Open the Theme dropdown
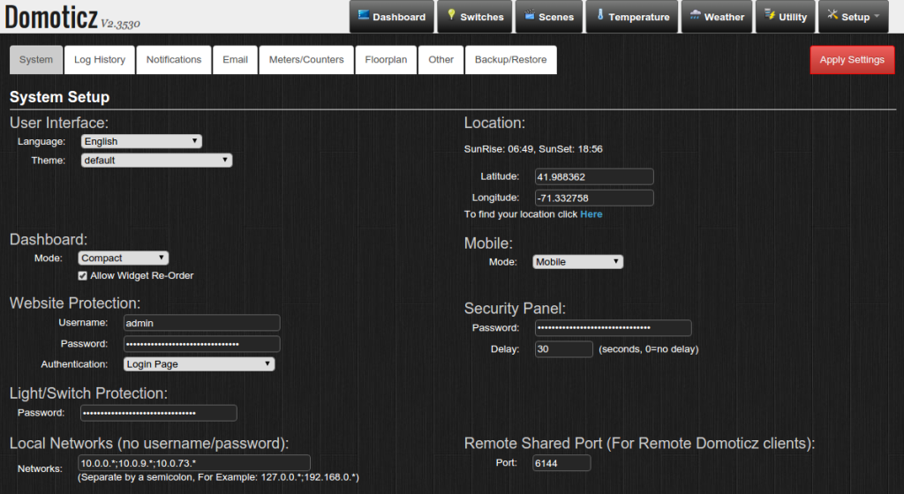 (x=156, y=160)
